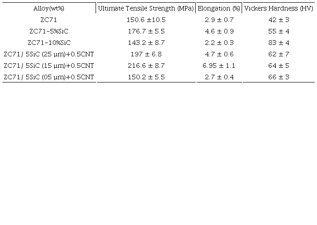Select the Ultimate Tensile Strength (MPa) header
This screenshot has width=317, height=225.
tap(146, 9)
